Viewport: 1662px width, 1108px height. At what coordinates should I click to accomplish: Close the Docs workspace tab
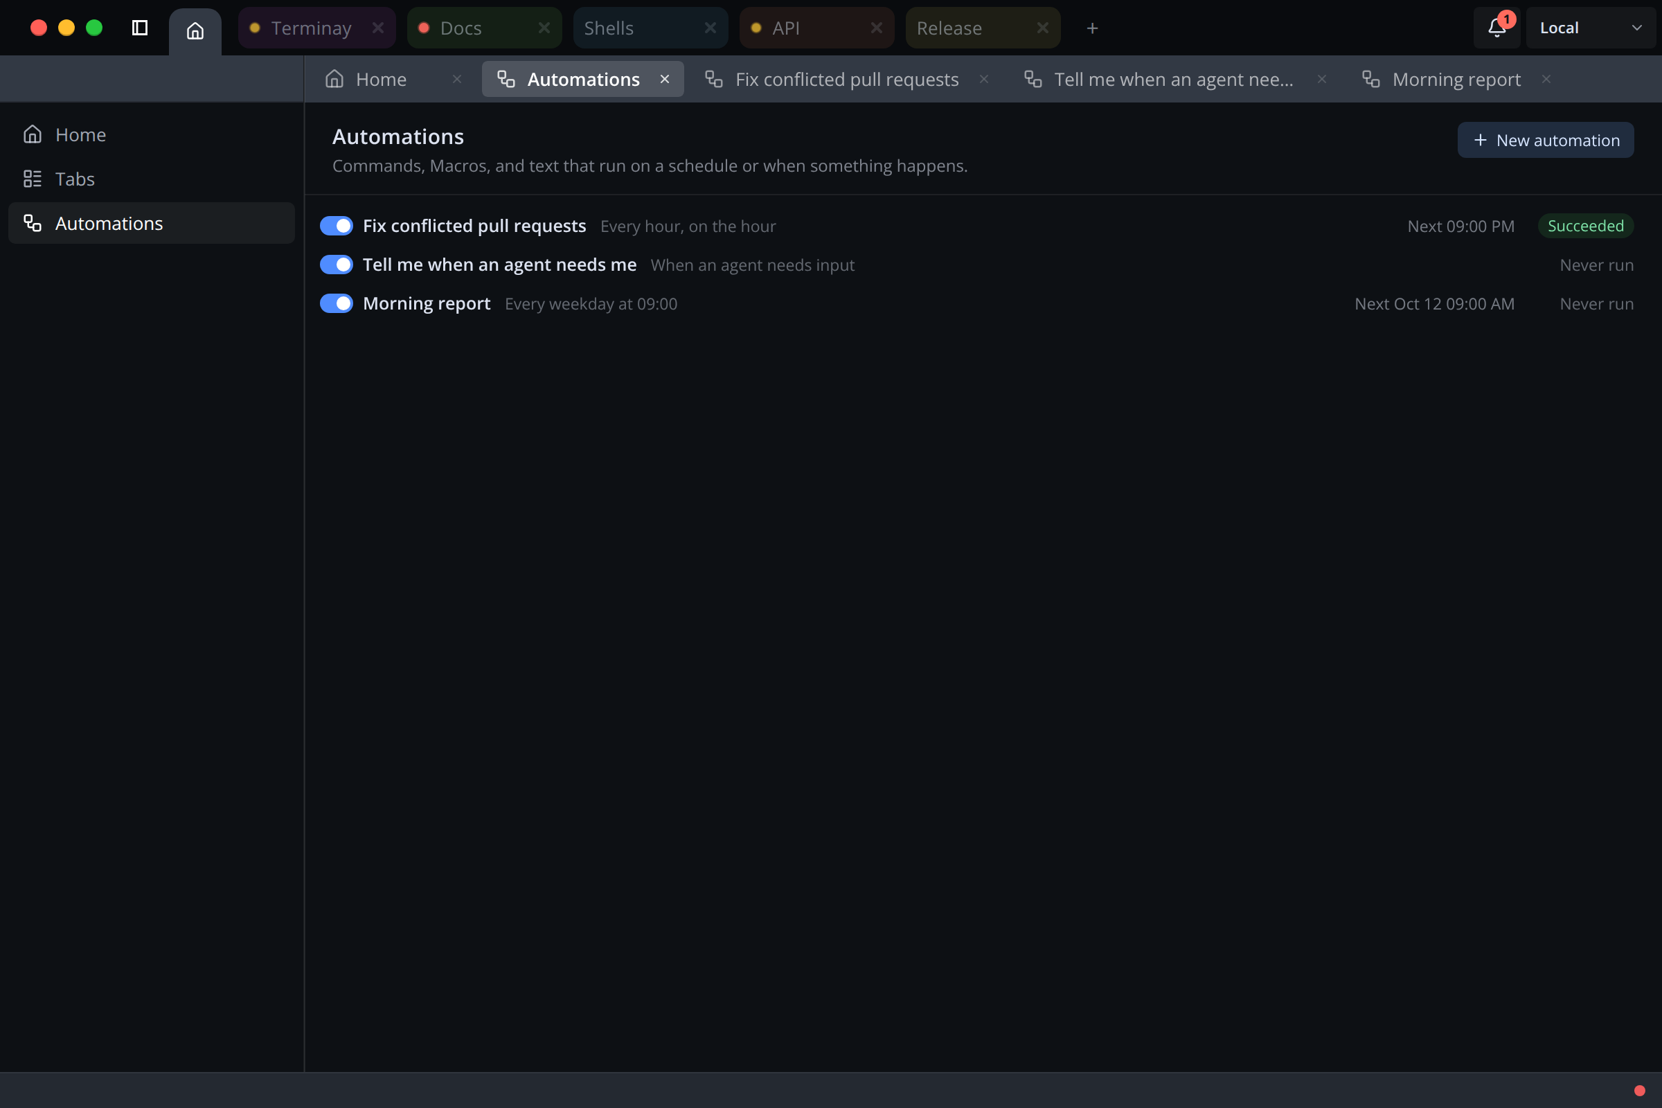(x=544, y=28)
